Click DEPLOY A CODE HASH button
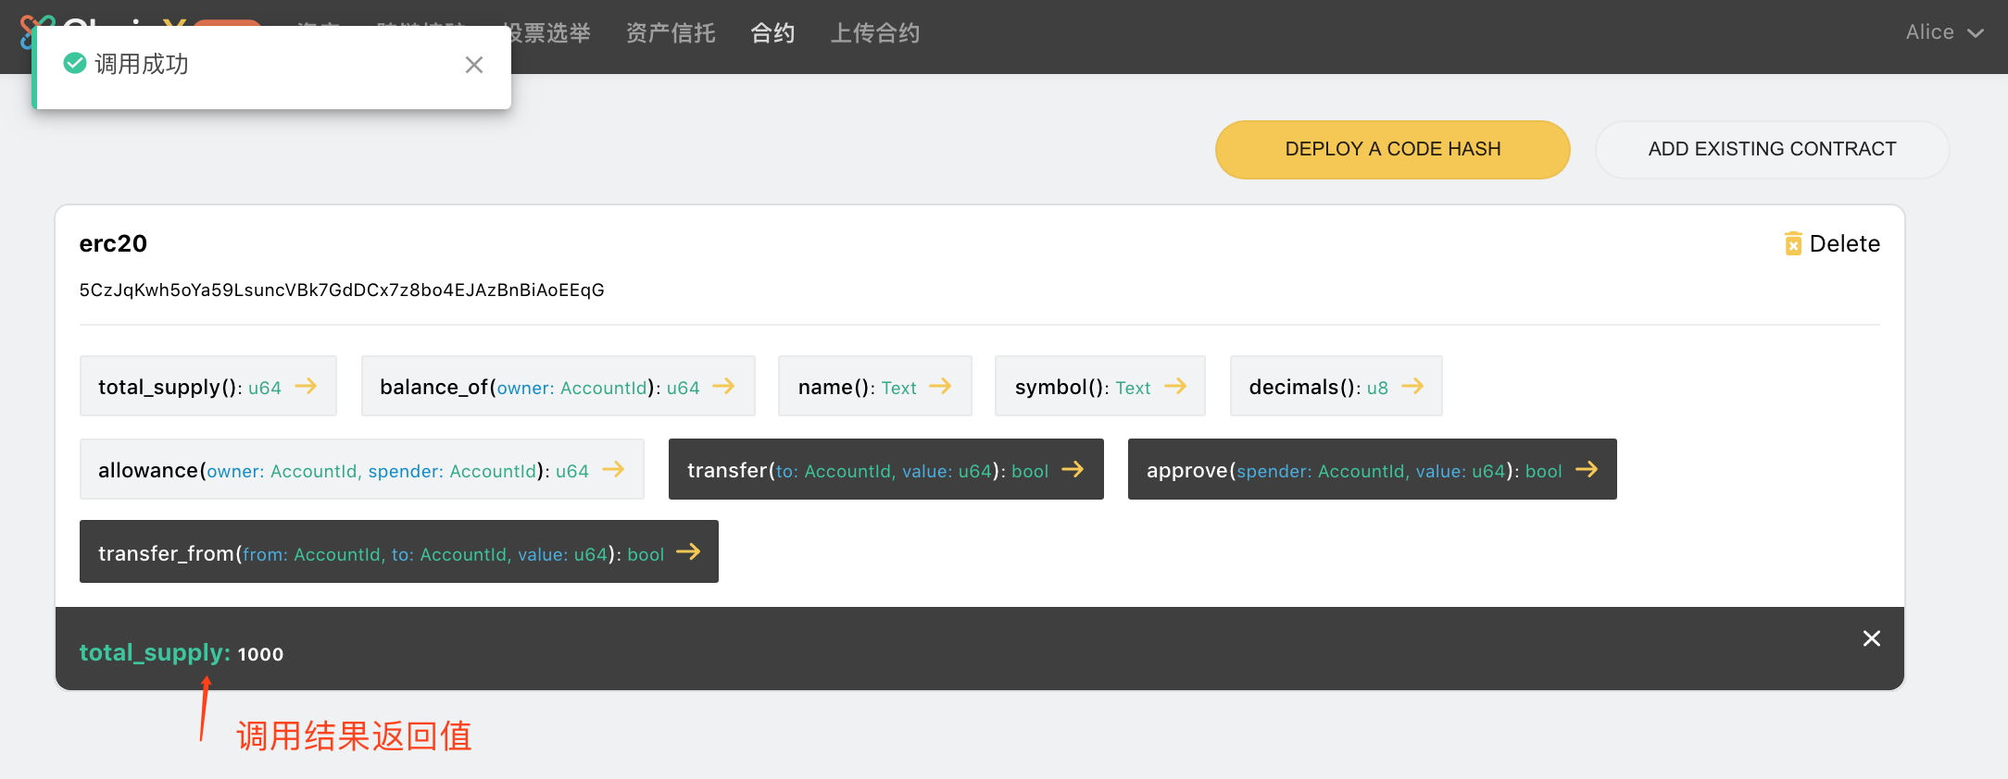The width and height of the screenshot is (2008, 779). pos(1392,149)
